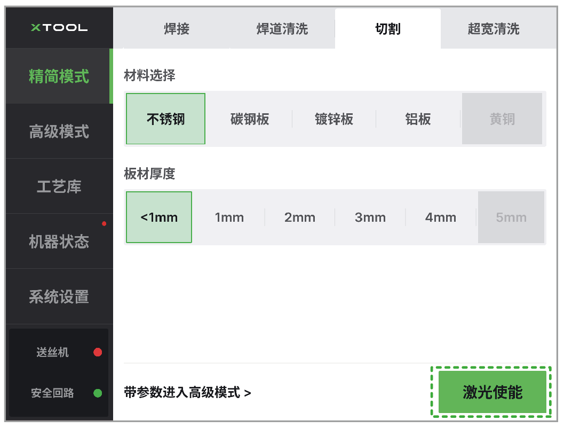Tap the 安全回路 status label
The width and height of the screenshot is (564, 428).
[x=52, y=393]
